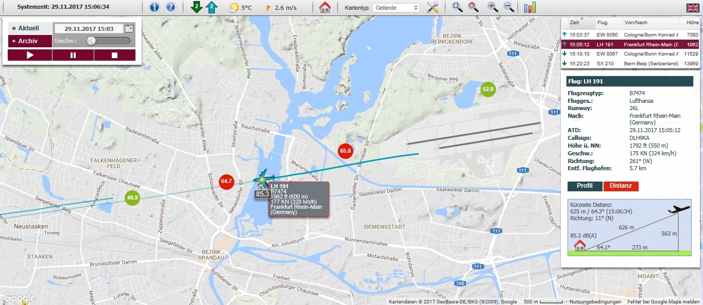Image resolution: width=703 pixels, height=305 pixels.
Task: Open the weather sun-cloud icon
Action: coord(234,8)
